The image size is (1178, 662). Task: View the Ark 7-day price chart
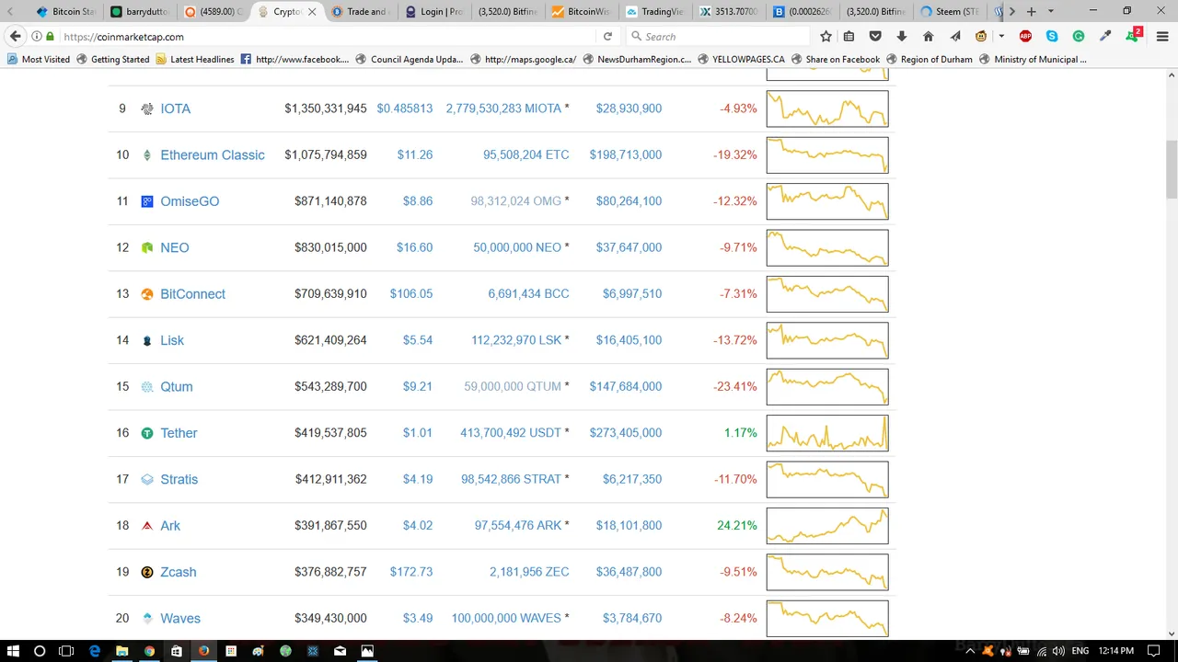tap(827, 526)
